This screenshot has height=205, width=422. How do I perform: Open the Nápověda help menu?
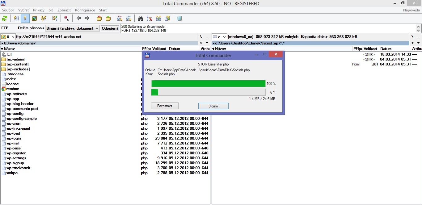click(411, 10)
